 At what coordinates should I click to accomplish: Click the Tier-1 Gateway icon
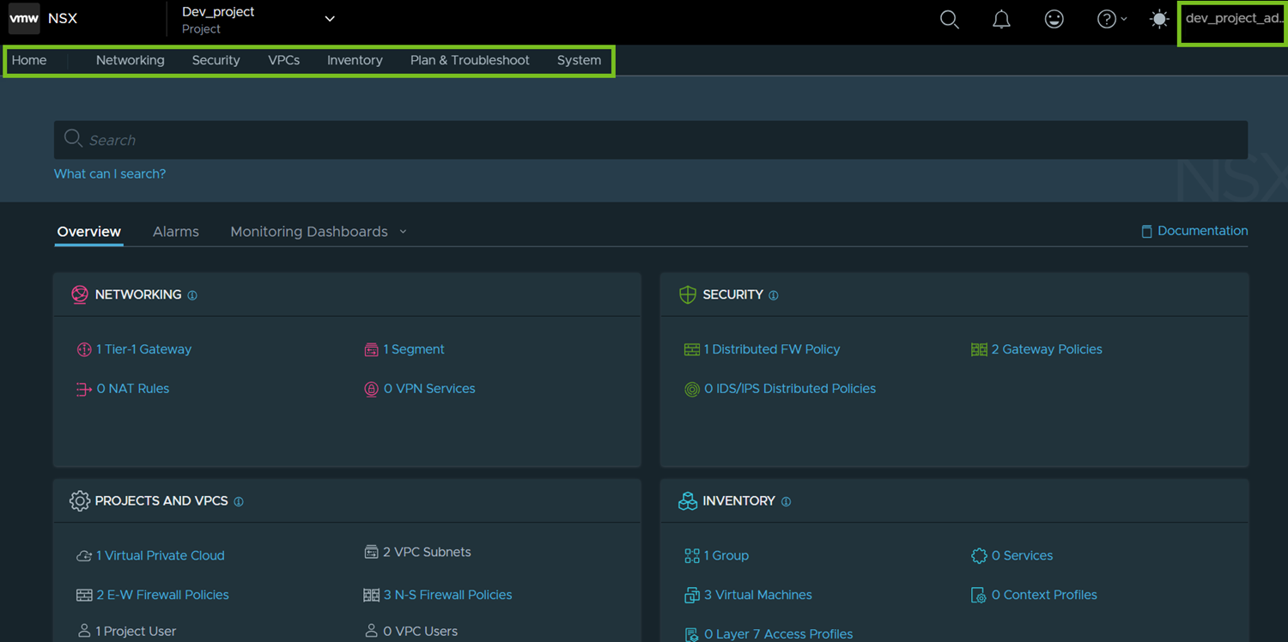[x=84, y=349]
